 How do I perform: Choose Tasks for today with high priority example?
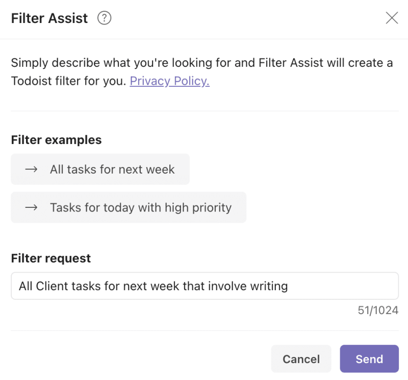point(129,207)
